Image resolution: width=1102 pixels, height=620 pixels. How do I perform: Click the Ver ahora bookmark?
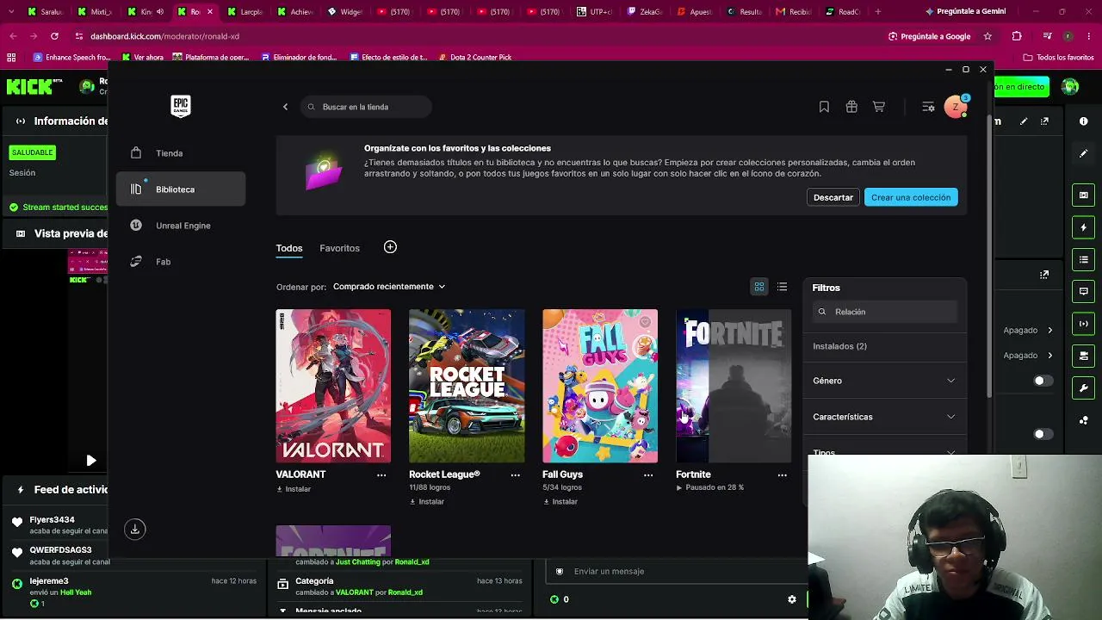pyautogui.click(x=143, y=58)
